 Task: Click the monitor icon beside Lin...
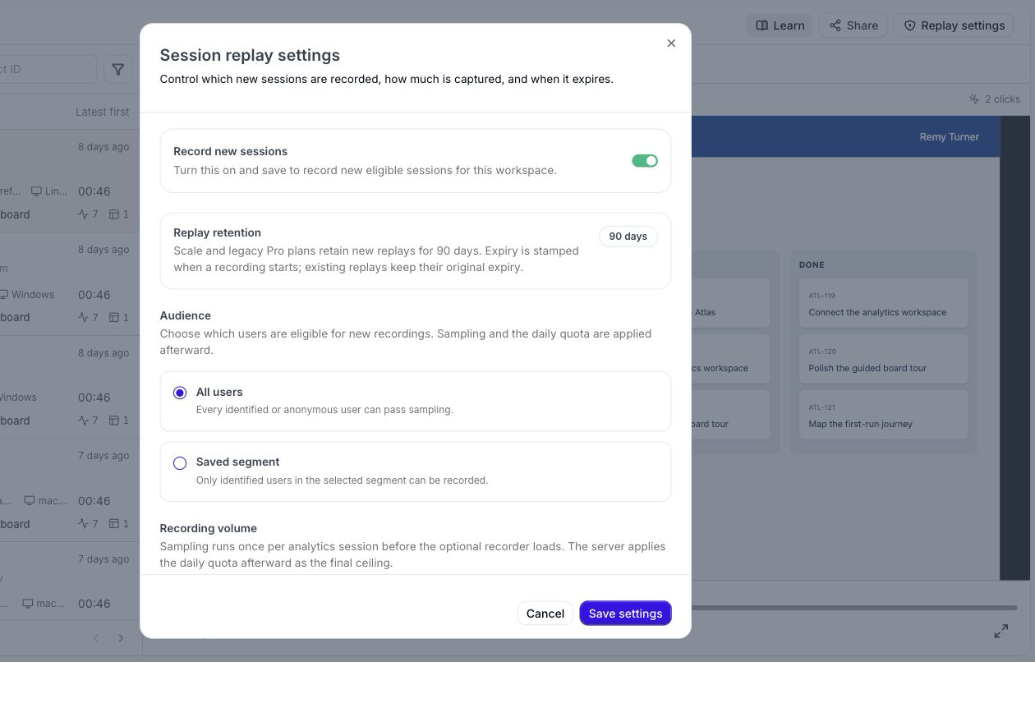point(36,191)
